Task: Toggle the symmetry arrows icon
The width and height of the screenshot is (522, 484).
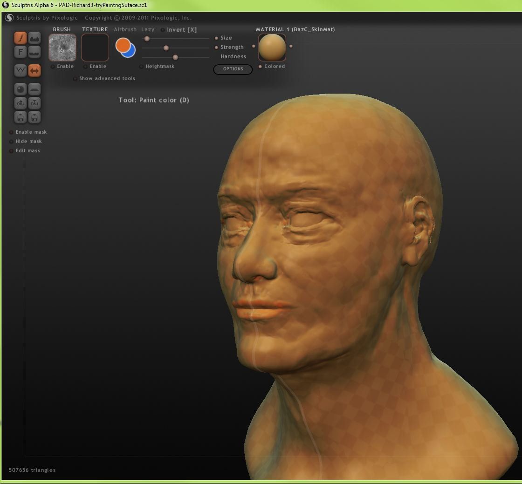Action: [x=34, y=70]
